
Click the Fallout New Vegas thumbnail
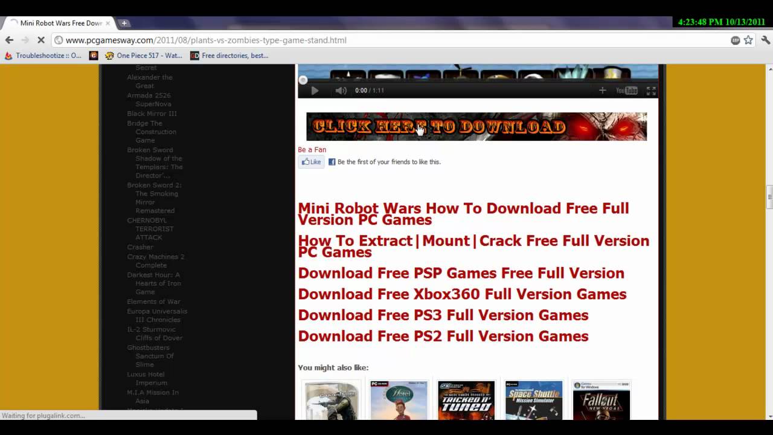tap(601, 400)
